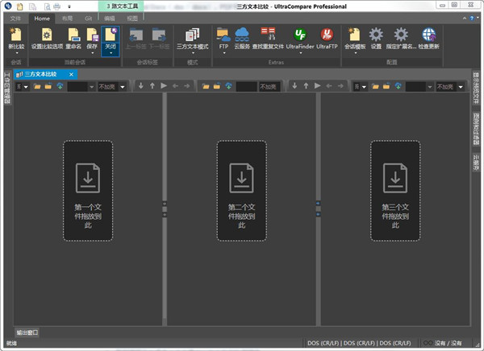The height and width of the screenshot is (351, 484).
Task: Expand the 关闭 dropdown arrow
Action: pyautogui.click(x=111, y=53)
